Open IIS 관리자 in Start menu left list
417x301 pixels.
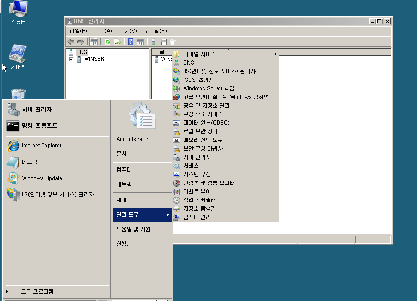[57, 194]
